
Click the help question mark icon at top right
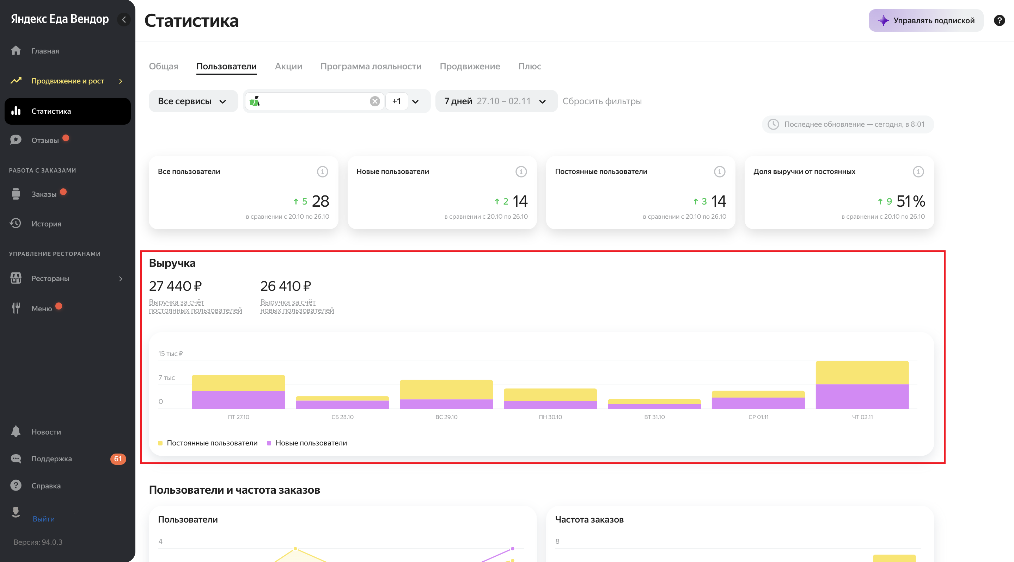coord(999,20)
